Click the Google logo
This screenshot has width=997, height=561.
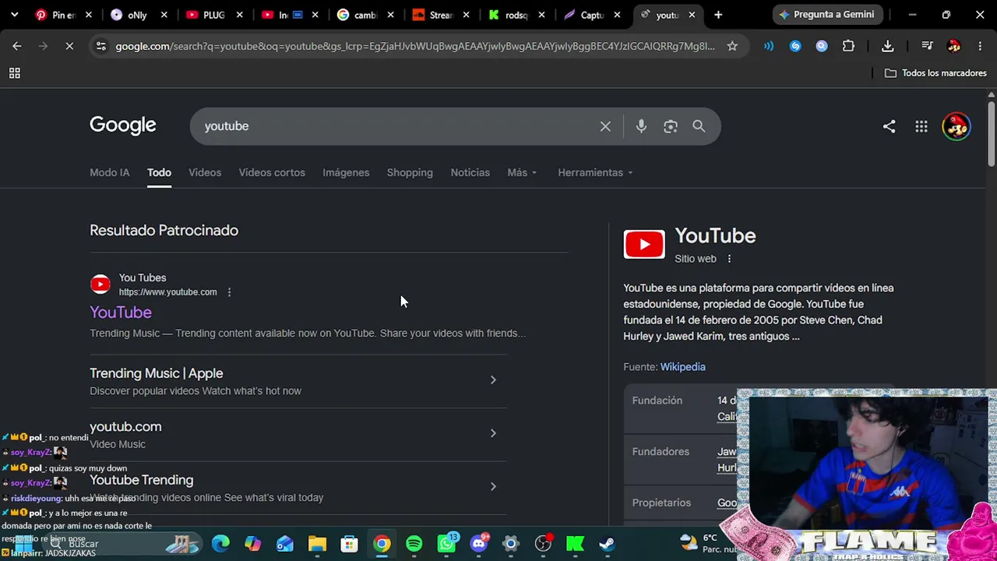(123, 125)
